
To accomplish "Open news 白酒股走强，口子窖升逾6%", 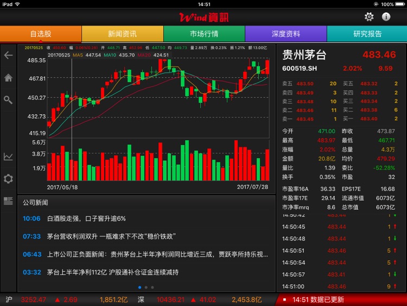I will point(146,218).
